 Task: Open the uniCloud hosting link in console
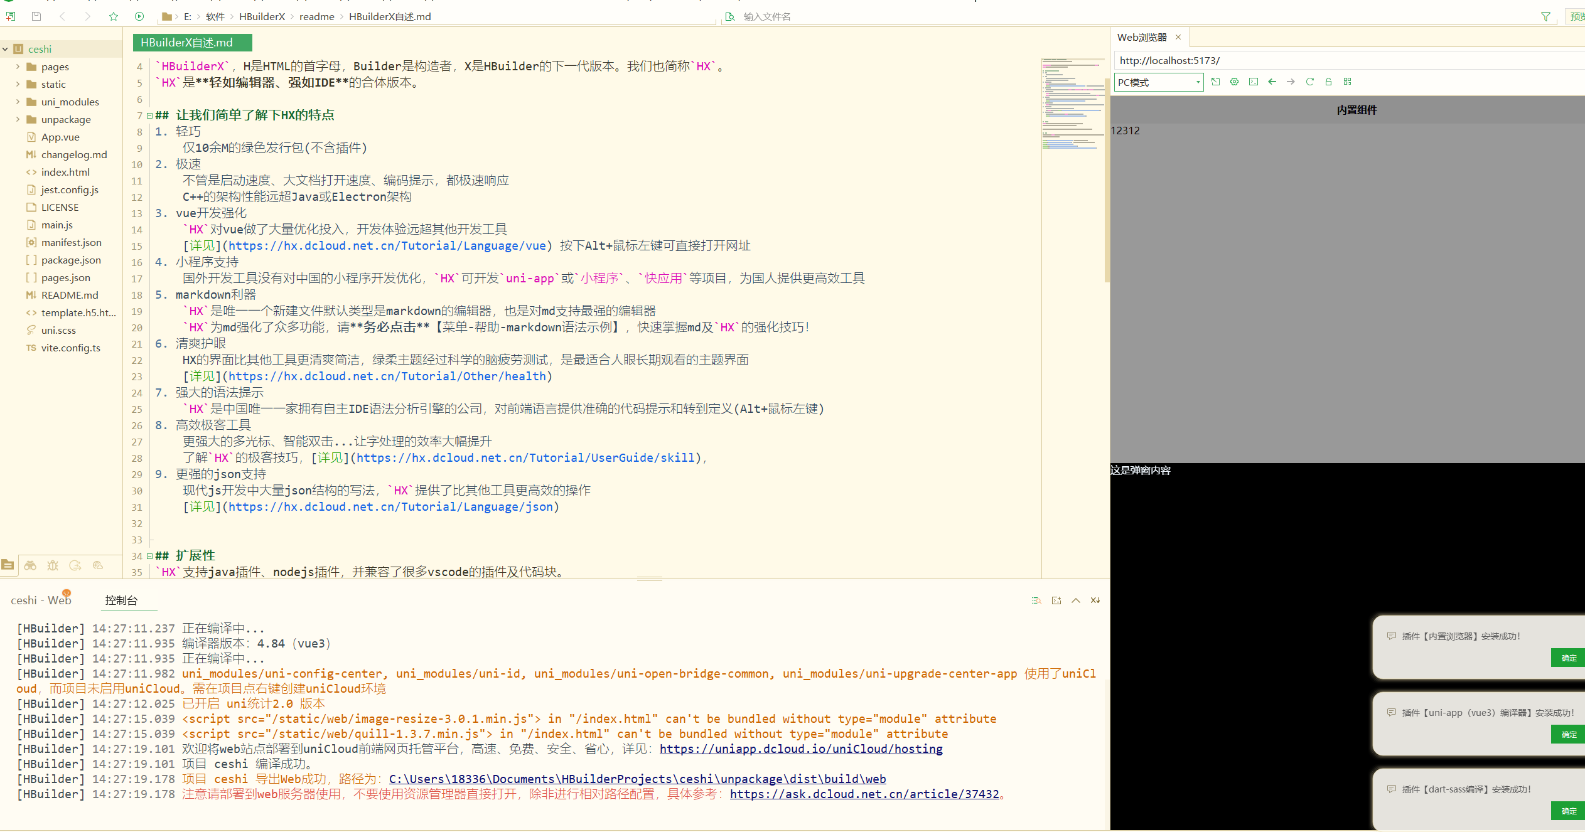[x=800, y=749]
